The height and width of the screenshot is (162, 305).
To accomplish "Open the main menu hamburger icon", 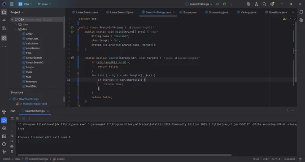I will pyautogui.click(x=12, y=4).
